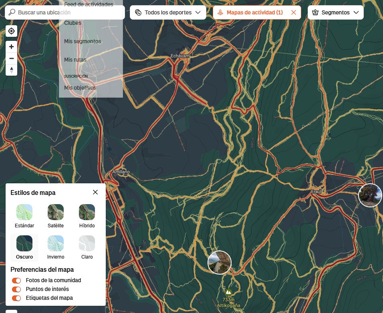Switch to the 'Invierno' map style
This screenshot has height=313, width=383.
point(56,247)
